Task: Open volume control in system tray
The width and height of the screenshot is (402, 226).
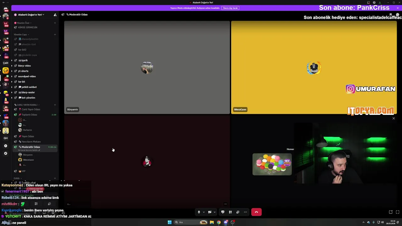Action: pyautogui.click(x=382, y=222)
